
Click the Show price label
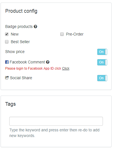[x=15, y=52]
